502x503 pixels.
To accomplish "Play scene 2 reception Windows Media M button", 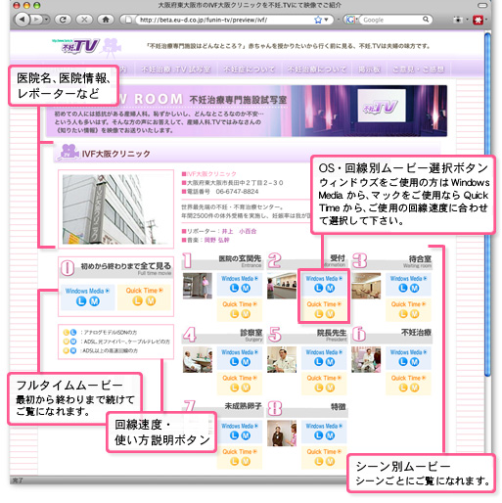I will point(330,288).
